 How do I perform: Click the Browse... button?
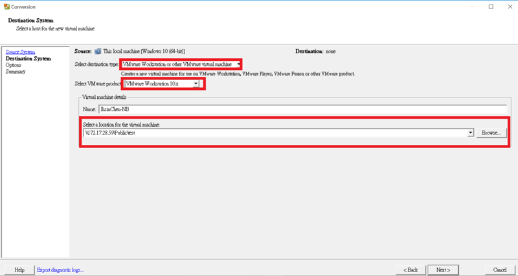tap(491, 133)
